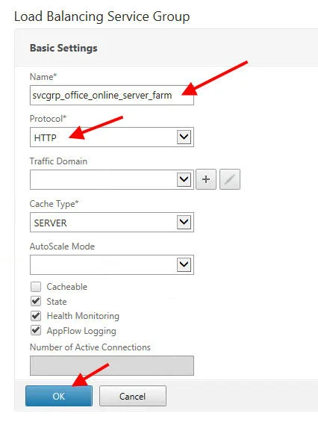Click the OK button
Screen dimensions: 318x431
59,396
